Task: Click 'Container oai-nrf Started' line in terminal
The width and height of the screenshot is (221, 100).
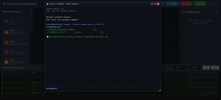Action: [75, 32]
